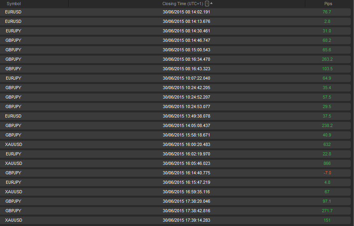Click the ascending sort arrow on Closing Time

211,3
